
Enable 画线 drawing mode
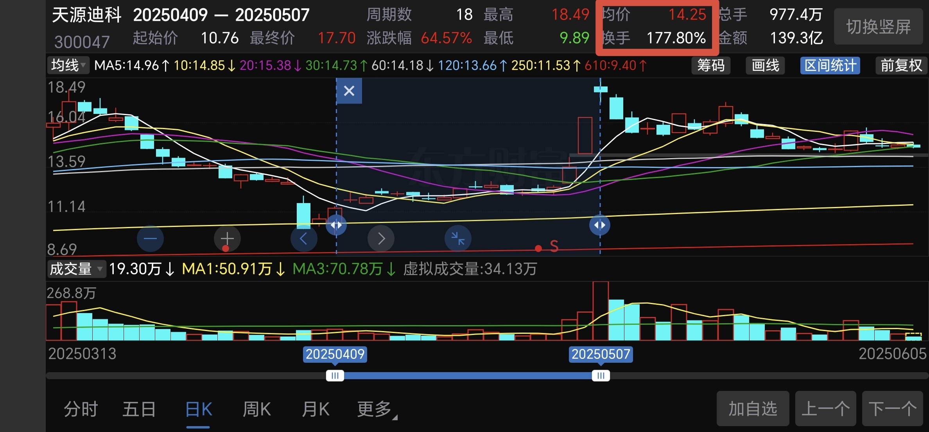(765, 65)
